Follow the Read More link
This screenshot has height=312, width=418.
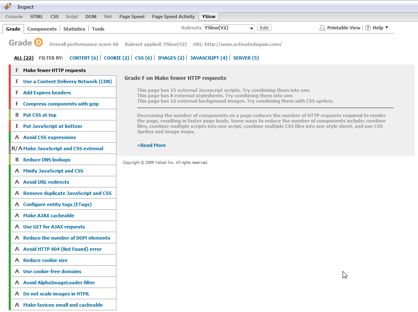(x=151, y=145)
